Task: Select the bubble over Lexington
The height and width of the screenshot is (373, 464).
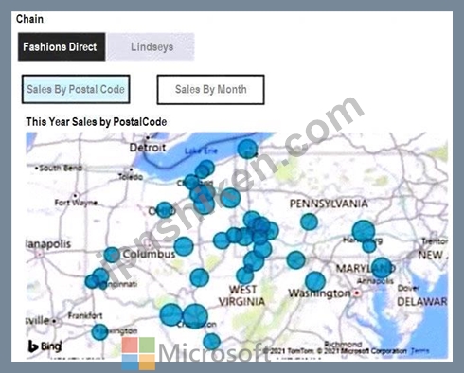Action: 99,332
